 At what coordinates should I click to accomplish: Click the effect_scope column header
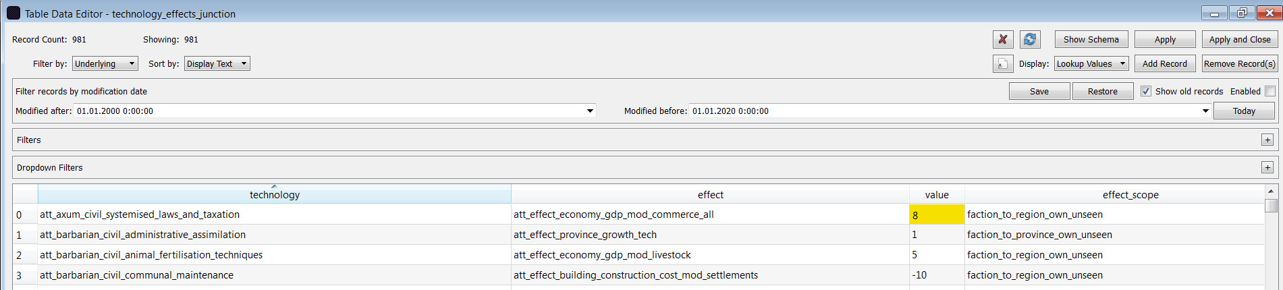point(1114,194)
